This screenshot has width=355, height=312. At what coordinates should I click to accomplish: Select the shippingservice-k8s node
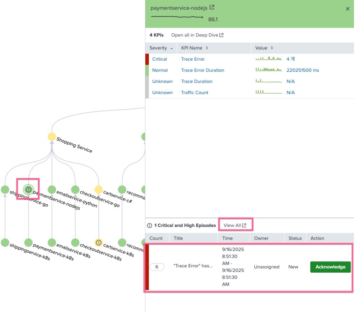coord(5,242)
